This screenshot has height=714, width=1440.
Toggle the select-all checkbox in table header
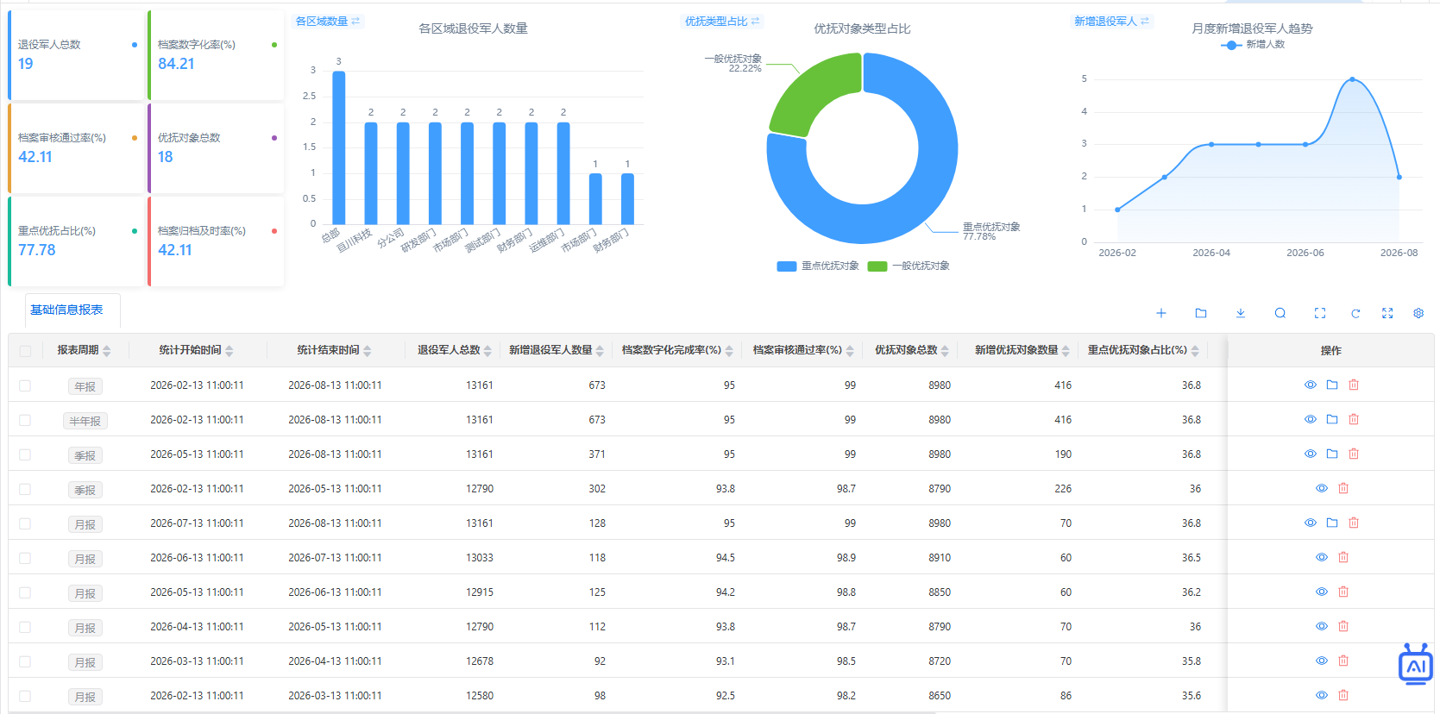pyautogui.click(x=25, y=351)
